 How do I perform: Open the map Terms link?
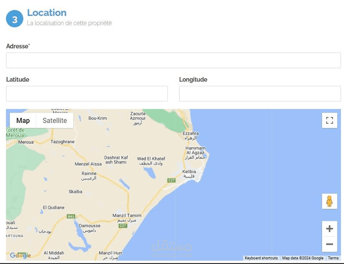coord(333,258)
